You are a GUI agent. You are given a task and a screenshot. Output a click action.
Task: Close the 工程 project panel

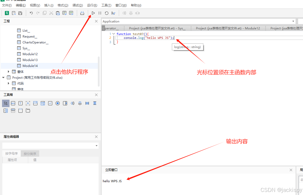[x=96, y=21]
